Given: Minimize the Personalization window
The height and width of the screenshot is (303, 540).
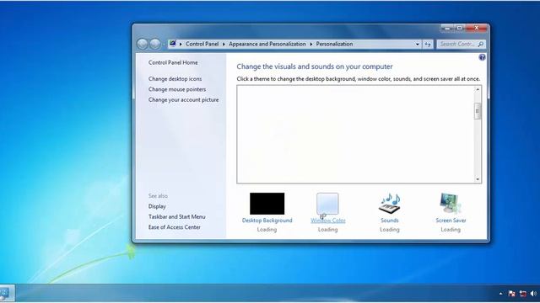Looking at the screenshot, I should (447, 28).
